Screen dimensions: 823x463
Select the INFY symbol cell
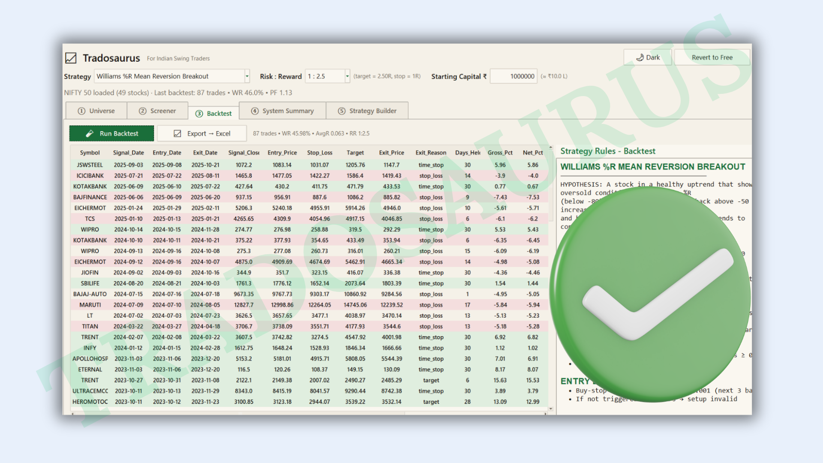coord(90,348)
